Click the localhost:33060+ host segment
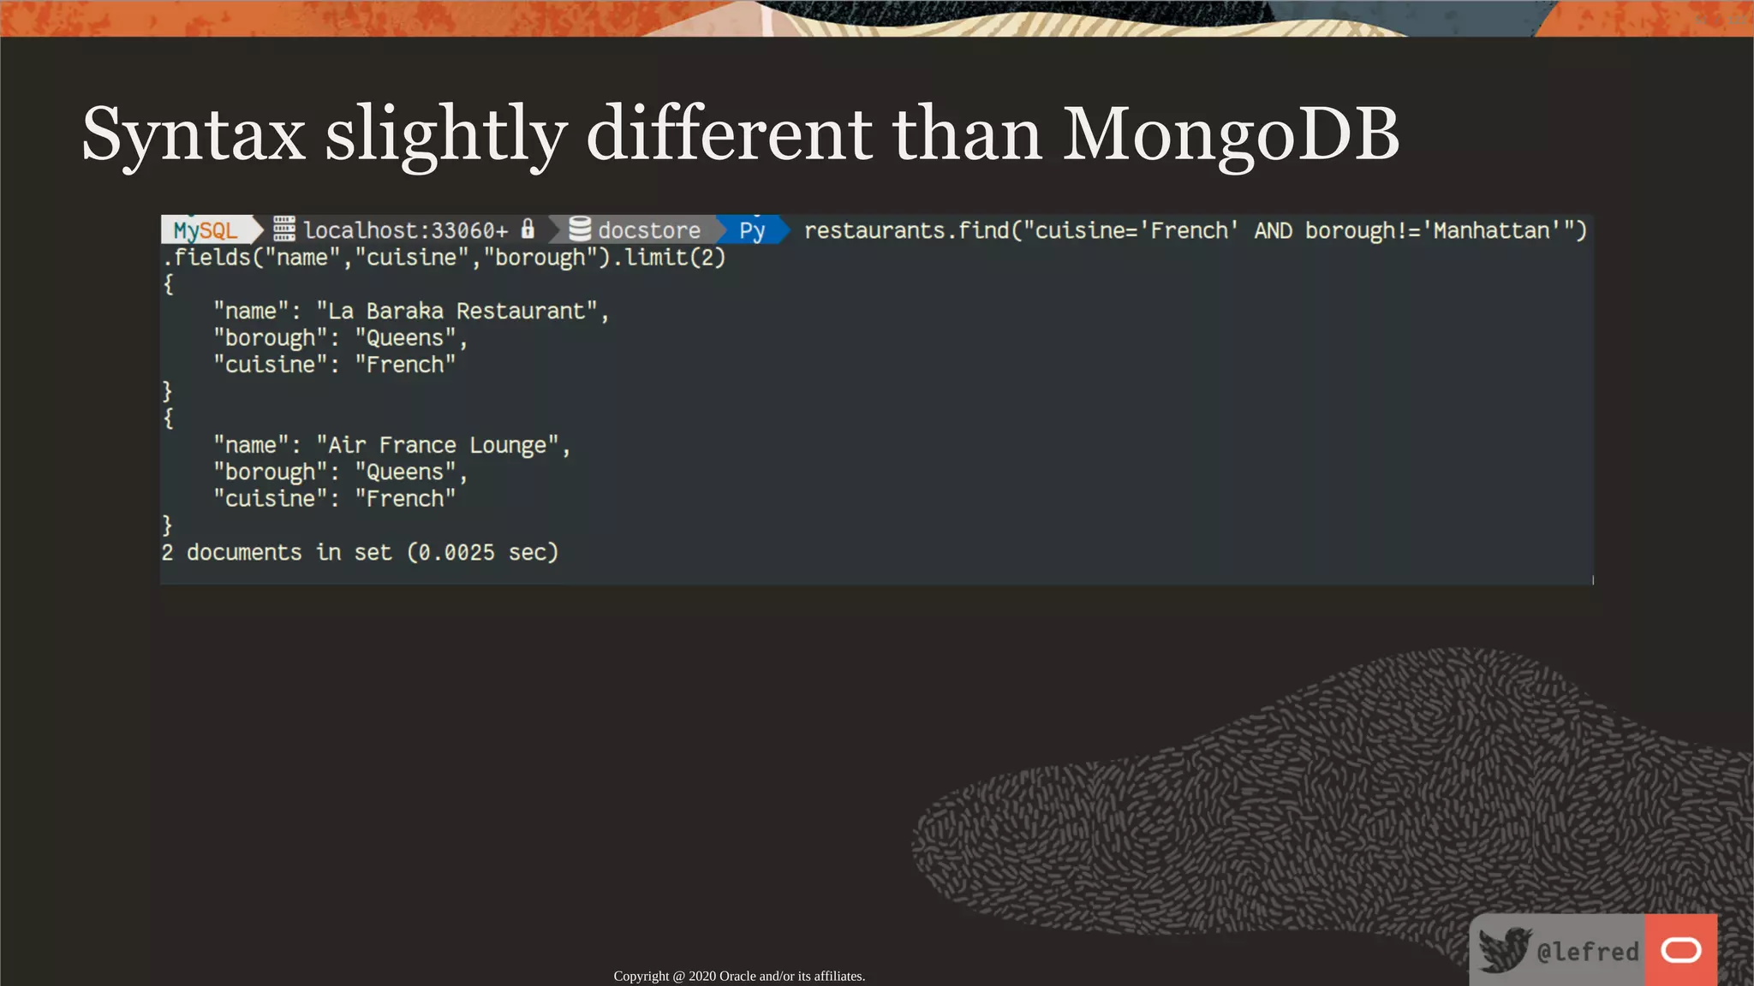 click(x=405, y=230)
